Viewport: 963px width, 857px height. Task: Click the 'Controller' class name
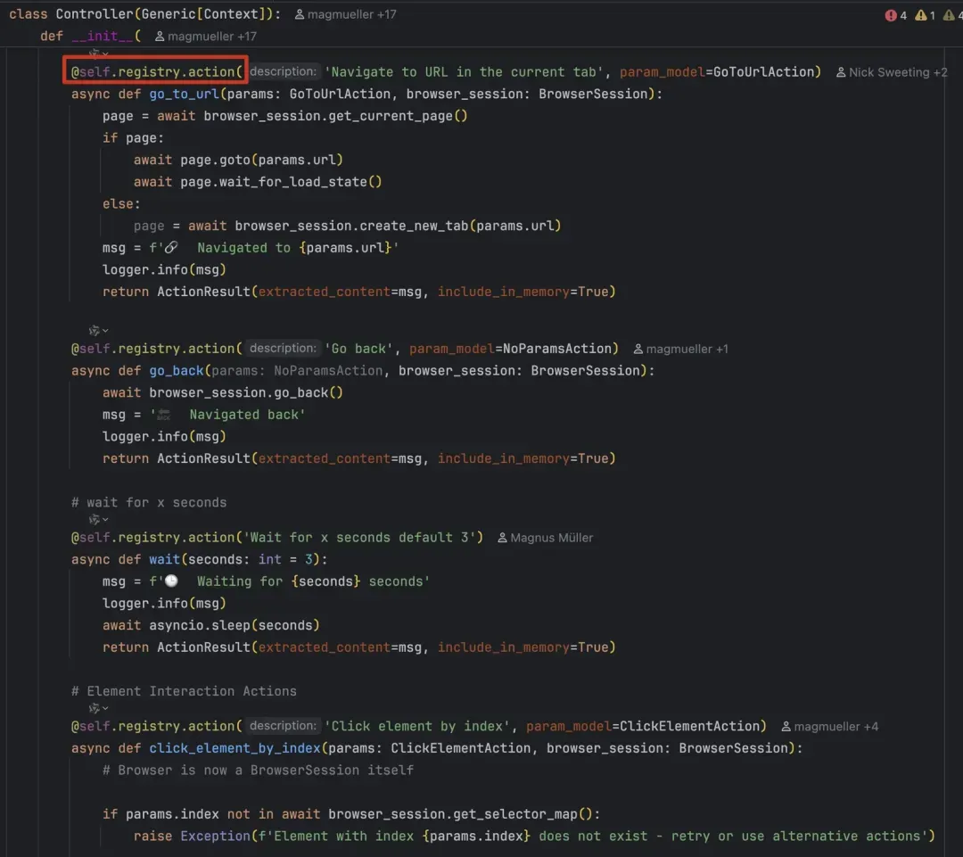tap(95, 14)
